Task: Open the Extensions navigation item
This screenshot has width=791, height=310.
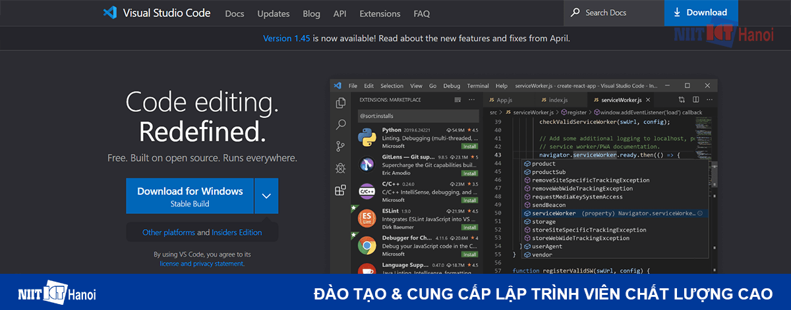Action: 380,13
